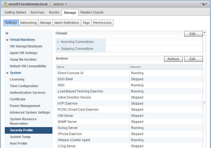Sort services by the Name column header
211x148 pixels.
coord(92,67)
